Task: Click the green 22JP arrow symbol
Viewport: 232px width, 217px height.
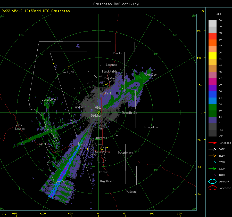Action: click(212, 168)
